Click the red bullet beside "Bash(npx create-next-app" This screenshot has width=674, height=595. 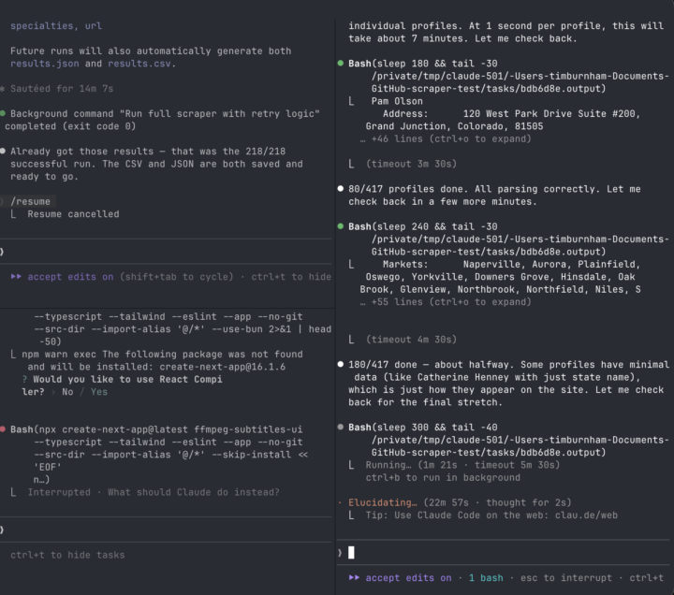click(x=3, y=429)
